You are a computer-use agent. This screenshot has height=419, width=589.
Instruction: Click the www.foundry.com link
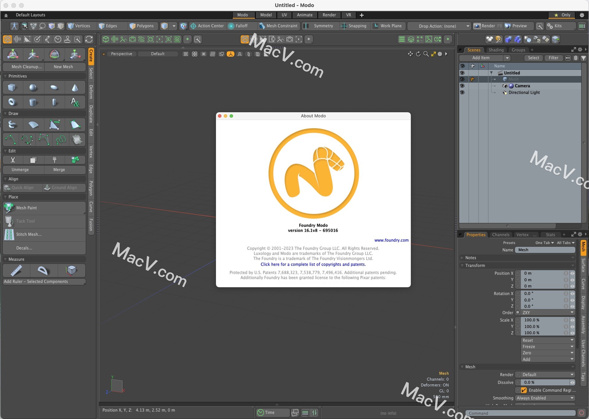(x=391, y=240)
